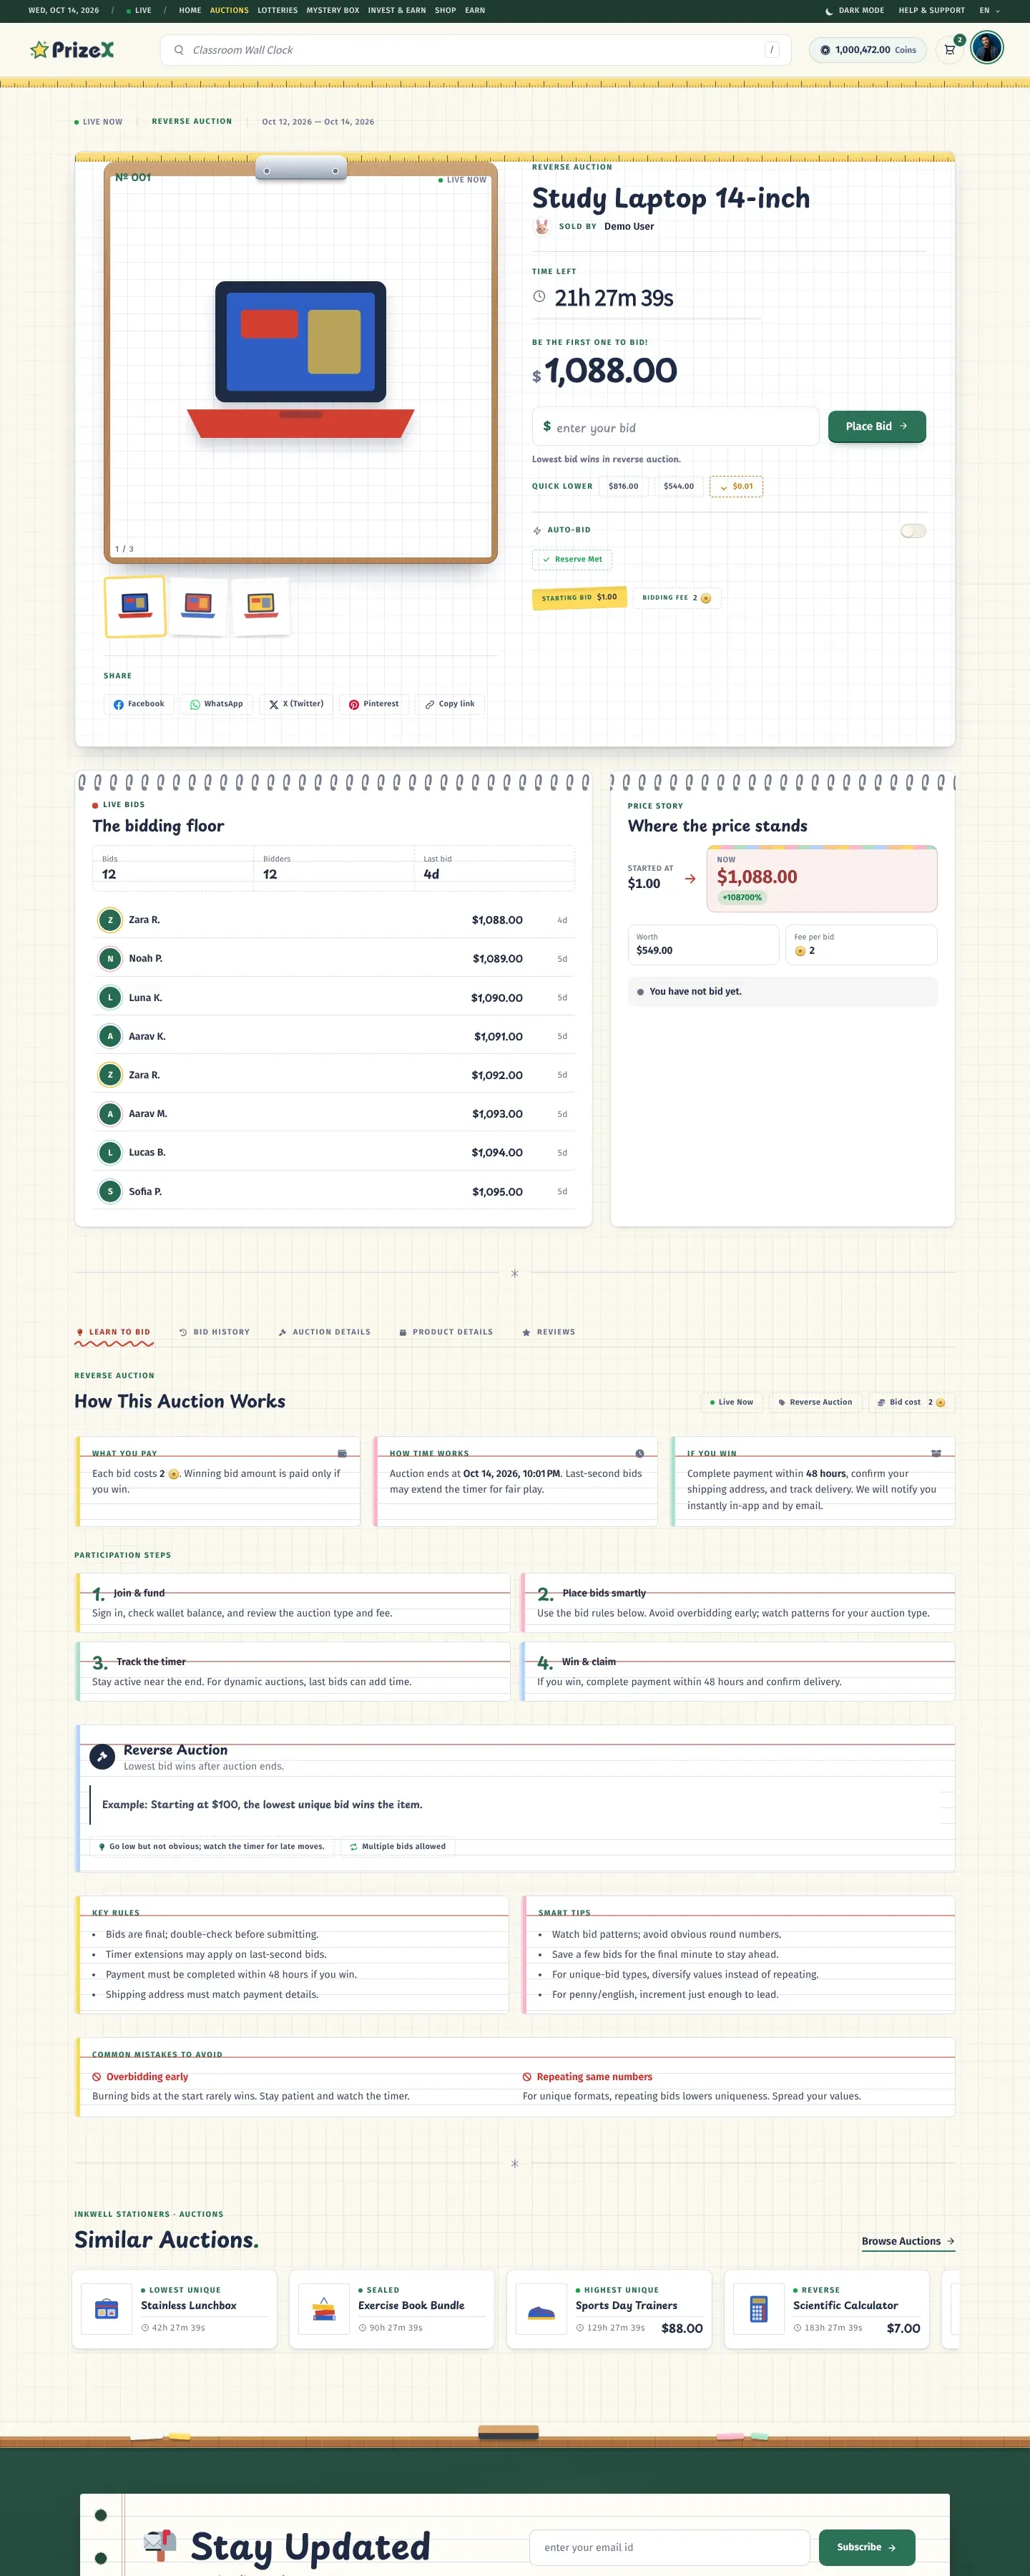Share on Facebook
Screen dimensions: 1030x2576
tap(139, 704)
